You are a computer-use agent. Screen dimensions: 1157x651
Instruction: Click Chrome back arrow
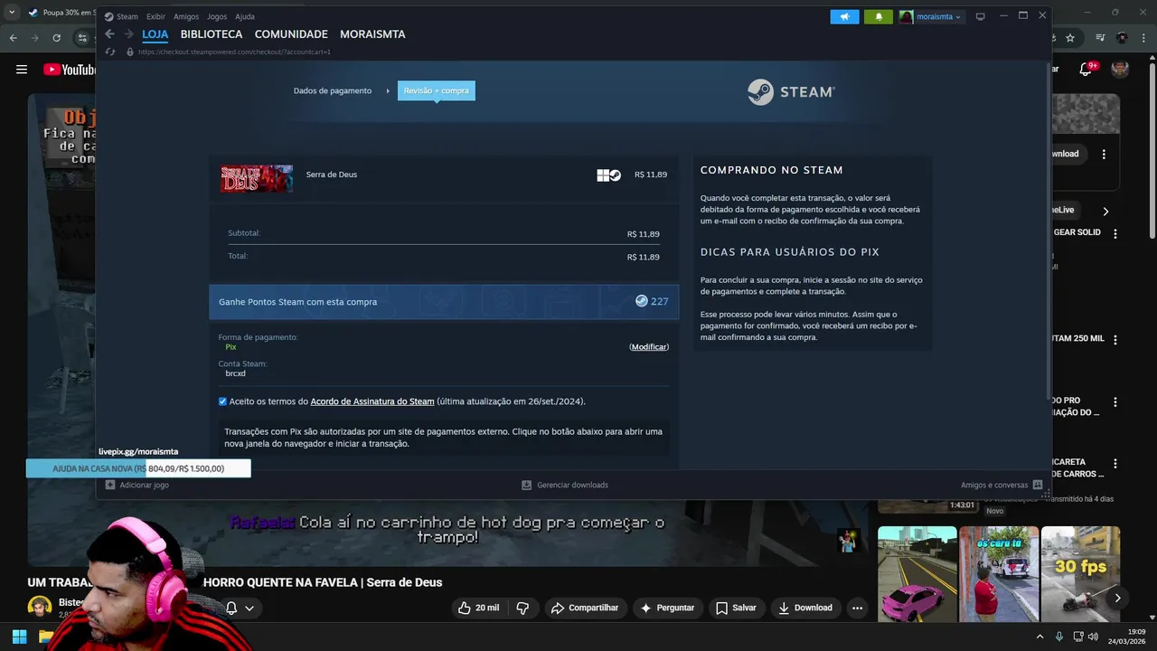tap(12, 38)
